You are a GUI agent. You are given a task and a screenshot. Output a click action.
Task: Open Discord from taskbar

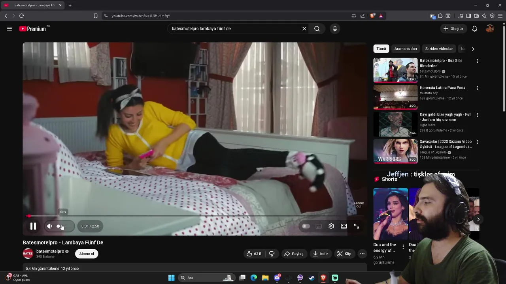pyautogui.click(x=277, y=278)
